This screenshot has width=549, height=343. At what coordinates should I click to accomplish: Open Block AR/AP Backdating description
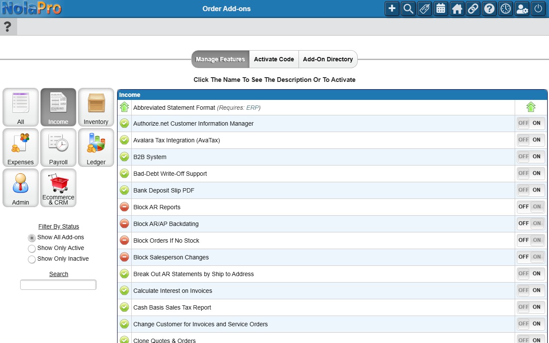(166, 224)
